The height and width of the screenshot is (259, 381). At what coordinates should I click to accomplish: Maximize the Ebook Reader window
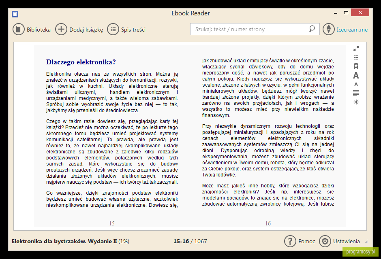[x=346, y=13]
